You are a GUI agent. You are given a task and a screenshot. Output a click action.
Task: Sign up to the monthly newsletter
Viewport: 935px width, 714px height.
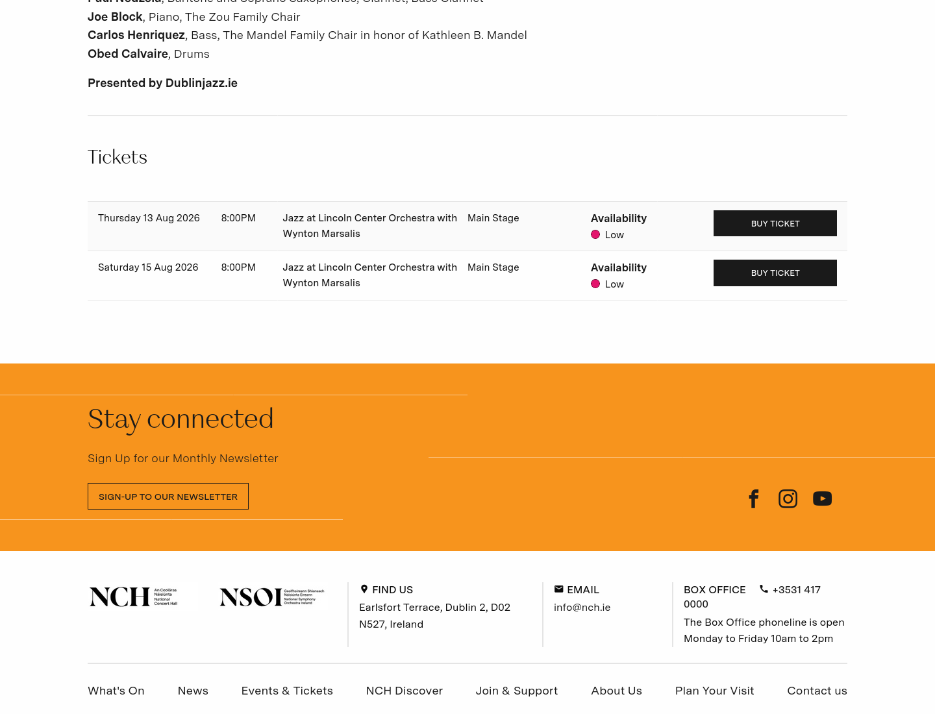(168, 497)
